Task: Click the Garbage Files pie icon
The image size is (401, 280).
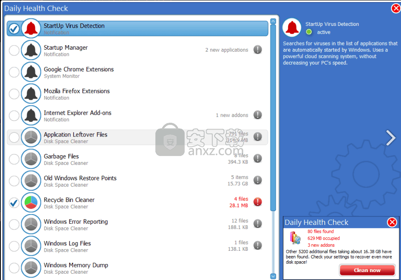Action: [x=31, y=159]
